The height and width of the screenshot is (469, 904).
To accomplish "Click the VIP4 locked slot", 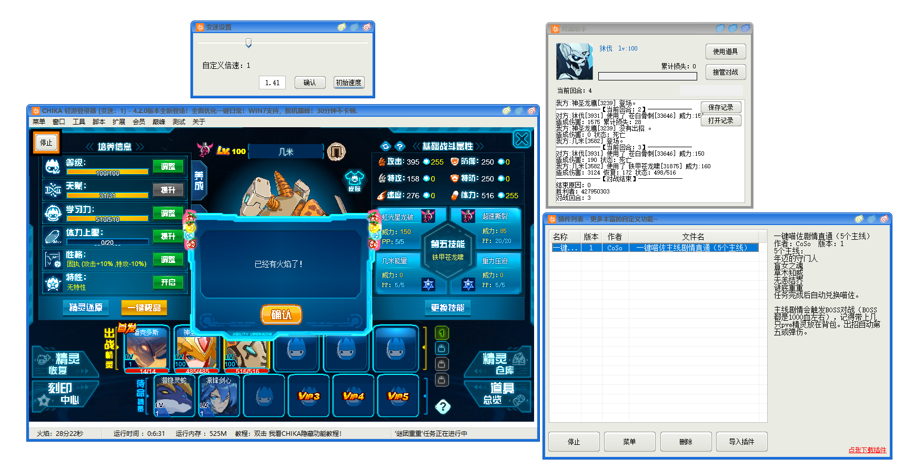I will click(x=353, y=396).
